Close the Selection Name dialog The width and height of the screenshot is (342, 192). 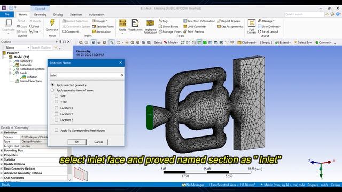121,63
